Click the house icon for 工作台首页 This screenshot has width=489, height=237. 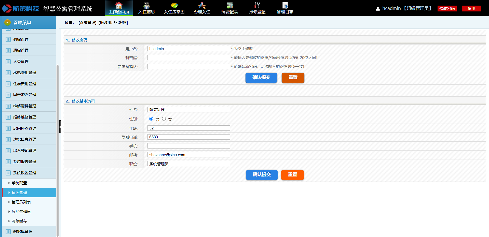point(119,5)
